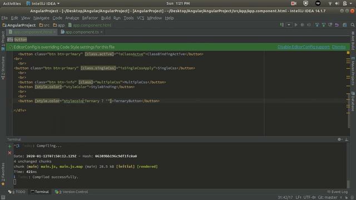Click the Terminal panel hide icon
The image size is (356, 200).
(x=347, y=139)
